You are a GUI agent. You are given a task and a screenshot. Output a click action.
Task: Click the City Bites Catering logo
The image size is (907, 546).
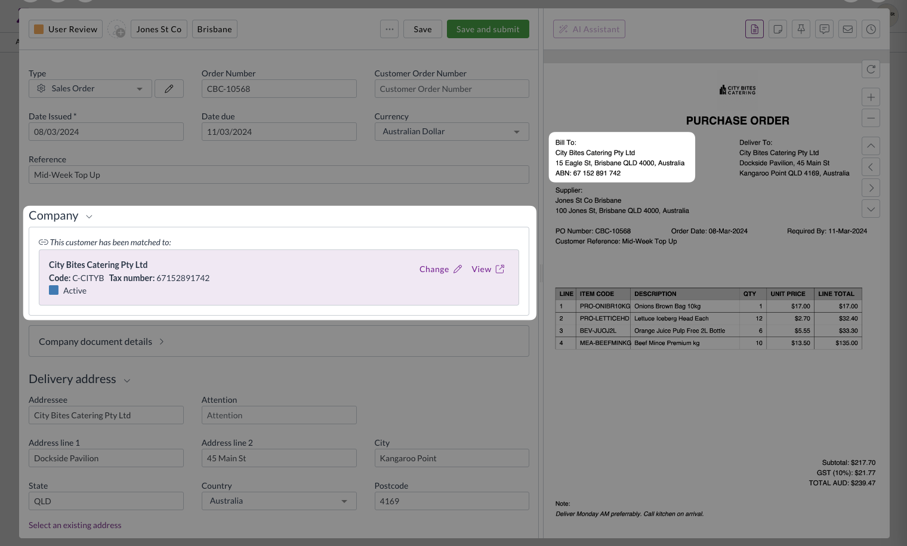tap(738, 90)
